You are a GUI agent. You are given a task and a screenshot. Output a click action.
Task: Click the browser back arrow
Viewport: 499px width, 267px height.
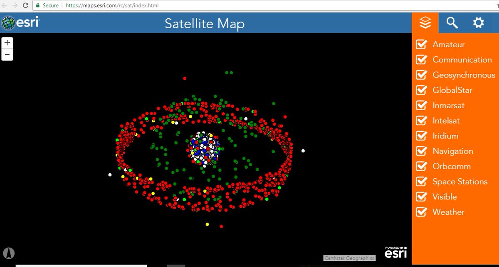5,6
